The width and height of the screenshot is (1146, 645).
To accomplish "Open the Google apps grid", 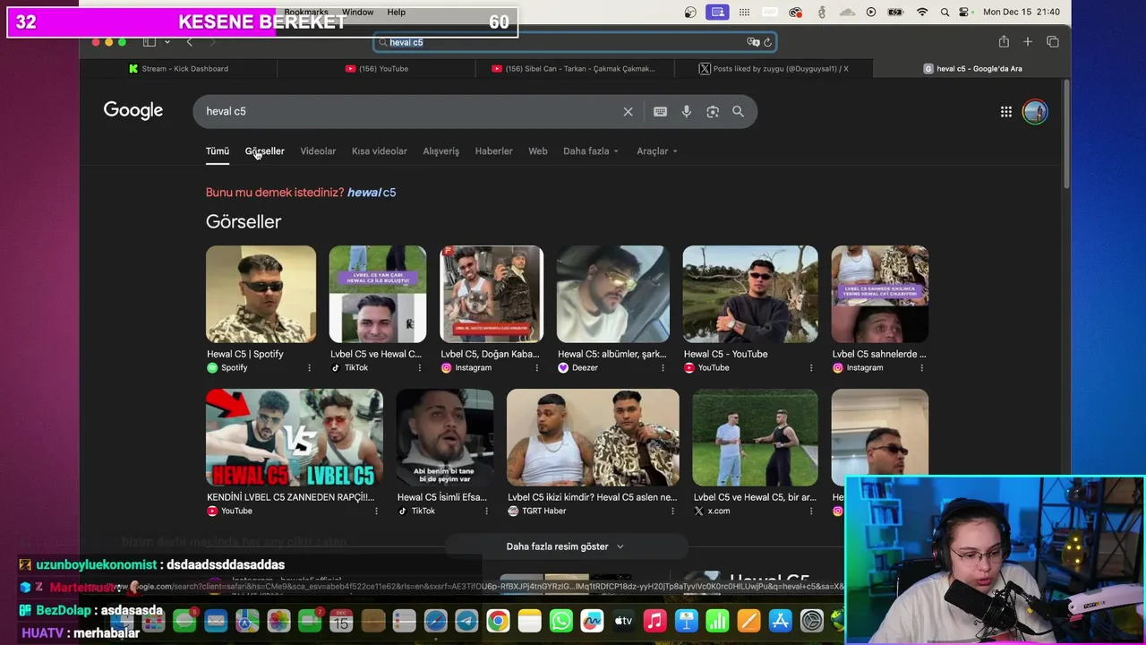I will (x=1006, y=112).
